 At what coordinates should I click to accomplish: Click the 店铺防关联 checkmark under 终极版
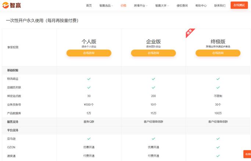tap(218, 87)
